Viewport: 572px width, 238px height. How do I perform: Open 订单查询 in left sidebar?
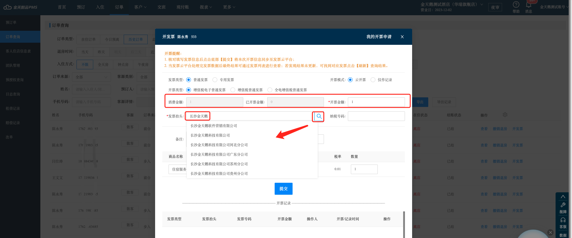[x=20, y=37]
